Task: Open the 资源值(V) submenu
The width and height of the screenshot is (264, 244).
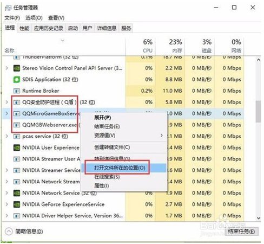Action: coord(123,136)
